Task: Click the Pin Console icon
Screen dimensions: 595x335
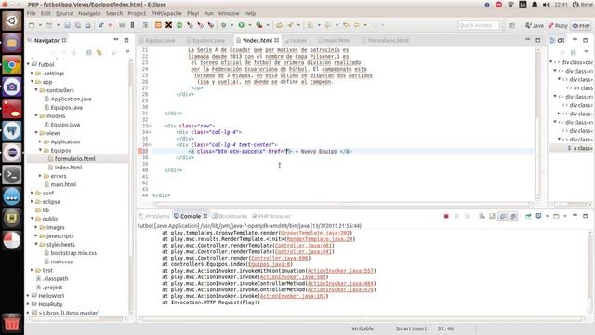Action: 528,216
